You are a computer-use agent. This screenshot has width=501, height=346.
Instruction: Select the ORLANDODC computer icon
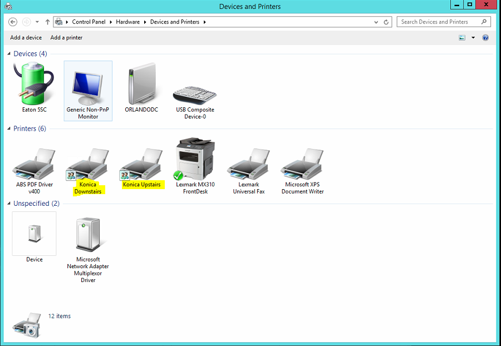click(141, 83)
